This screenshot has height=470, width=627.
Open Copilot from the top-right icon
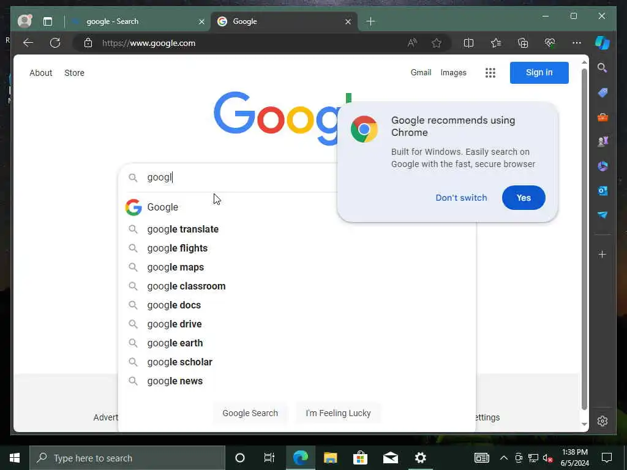coord(603,43)
